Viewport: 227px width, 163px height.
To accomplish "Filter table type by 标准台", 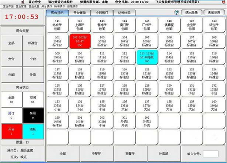I will [x=33, y=43].
